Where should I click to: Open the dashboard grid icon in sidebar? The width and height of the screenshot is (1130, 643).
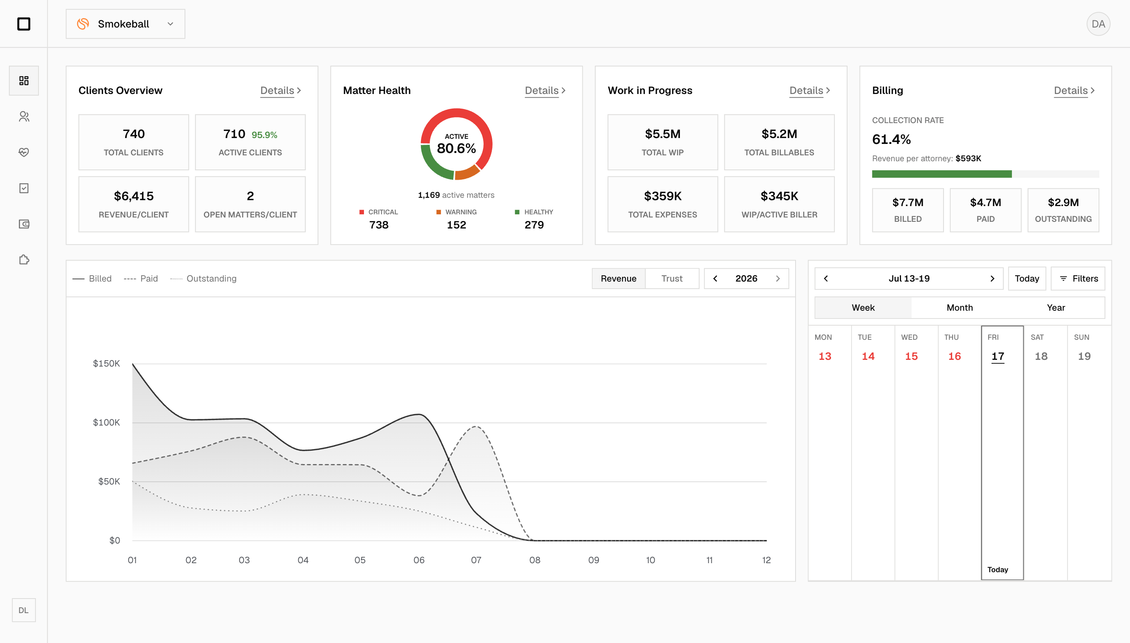(x=24, y=80)
